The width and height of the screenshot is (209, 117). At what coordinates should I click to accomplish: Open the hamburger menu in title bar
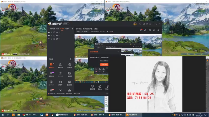(x=150, y=24)
